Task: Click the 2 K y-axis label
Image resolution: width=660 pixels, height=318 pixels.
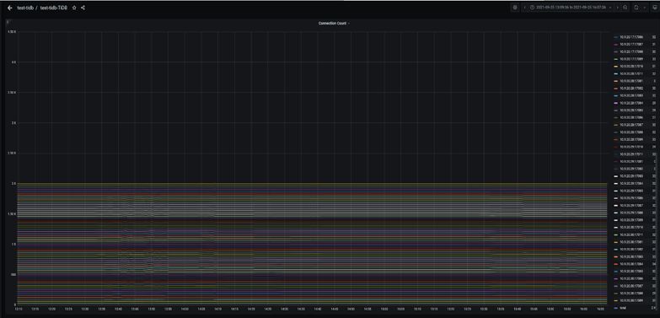Action: 13,183
